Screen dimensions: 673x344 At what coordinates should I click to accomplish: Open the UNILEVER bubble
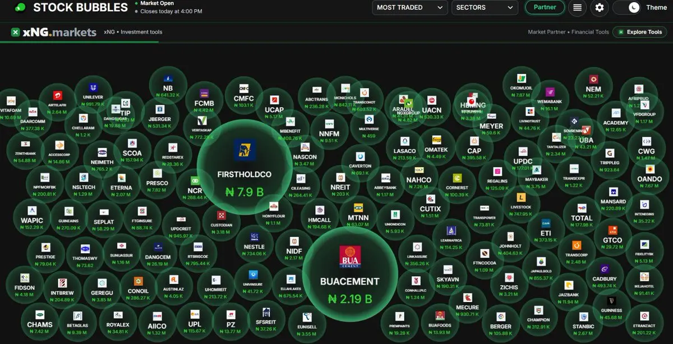[93, 94]
